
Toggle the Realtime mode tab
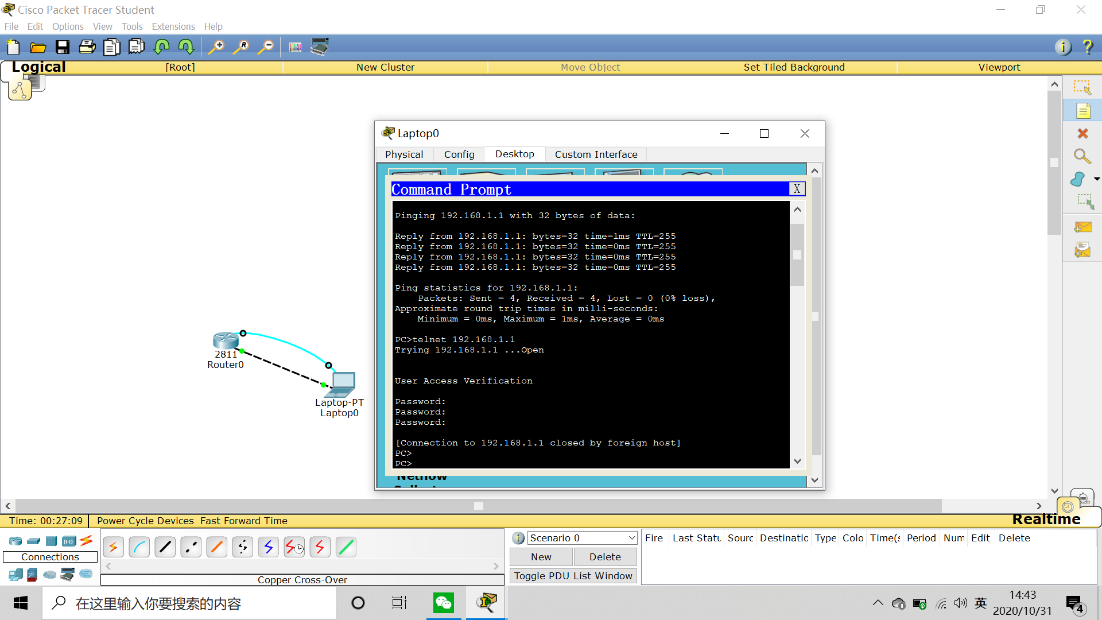coord(1046,519)
